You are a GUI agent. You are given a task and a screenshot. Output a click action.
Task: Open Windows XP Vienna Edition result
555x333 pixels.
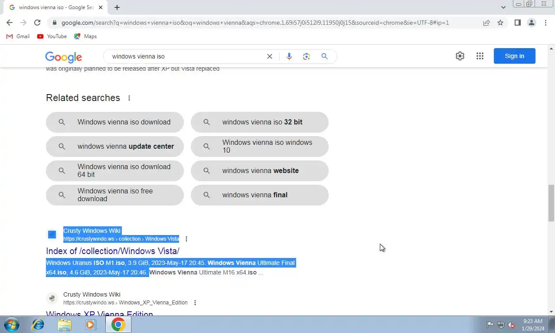tap(99, 313)
